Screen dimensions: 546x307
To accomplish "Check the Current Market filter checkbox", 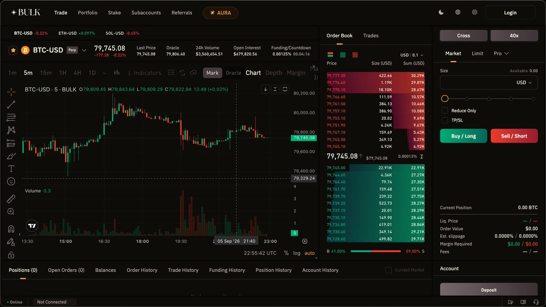I will (x=388, y=270).
